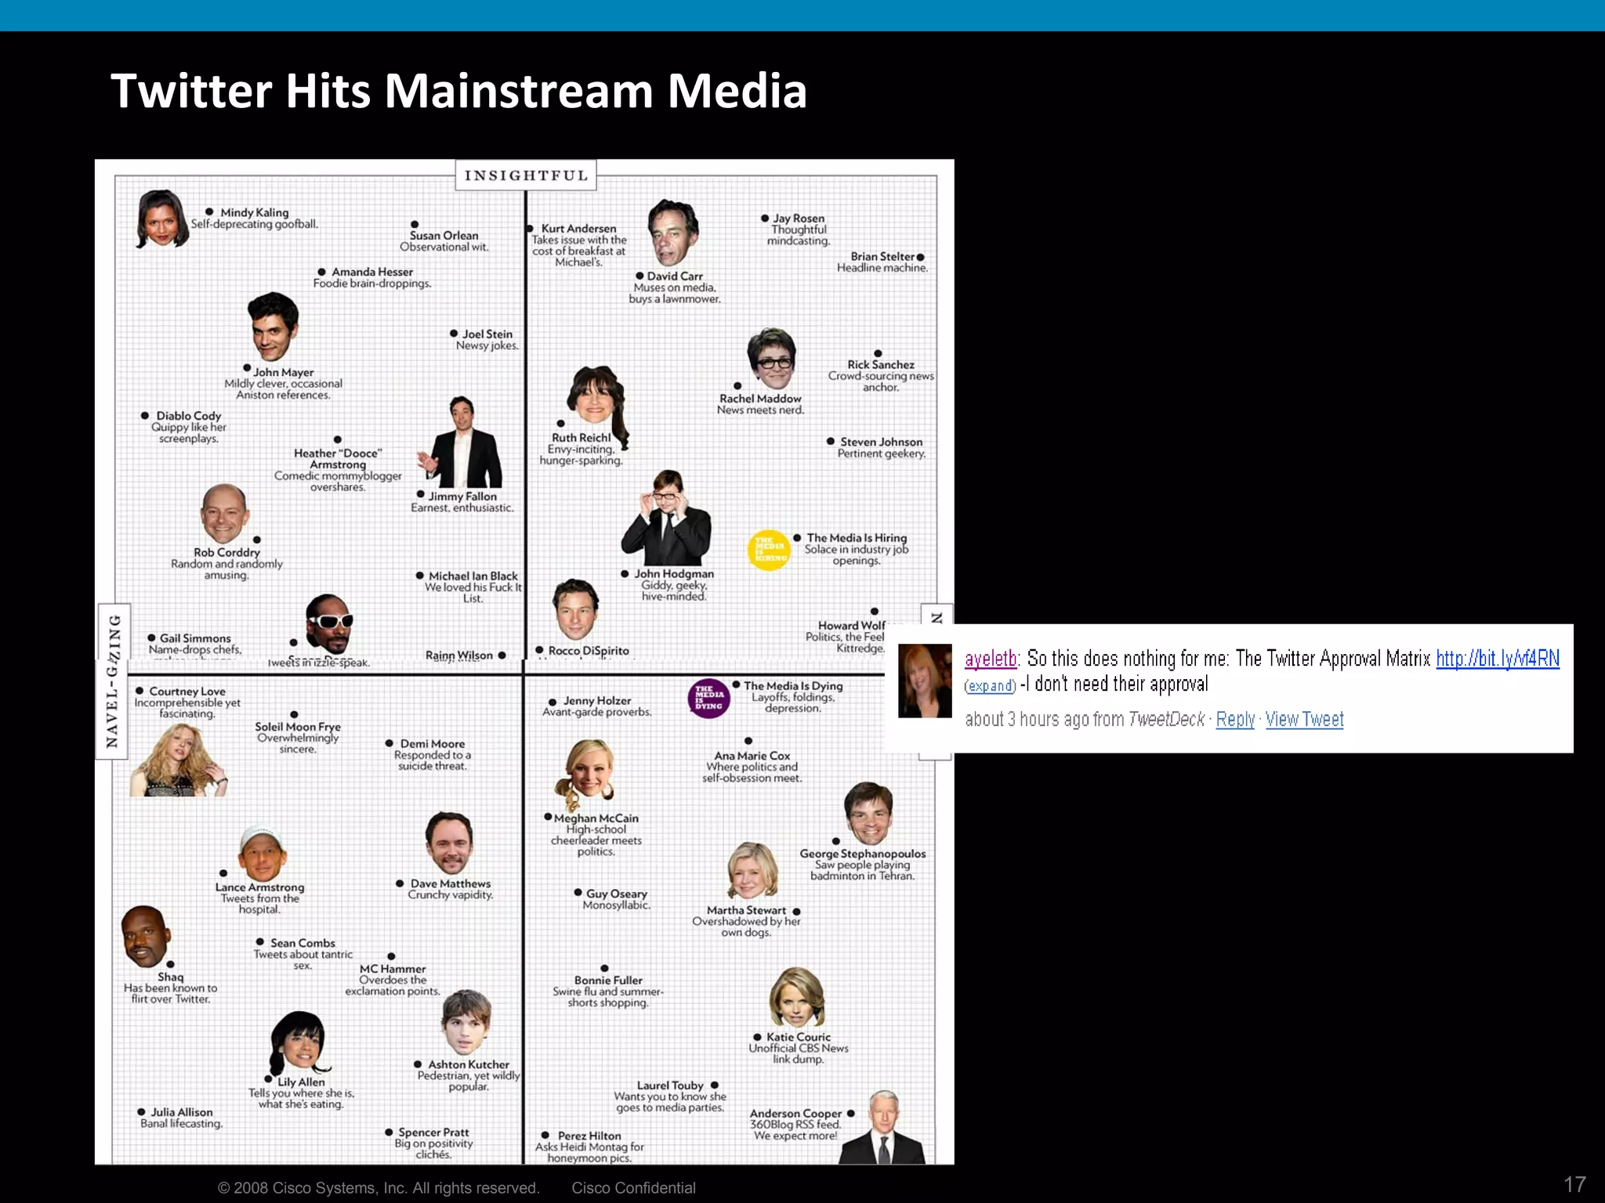The image size is (1605, 1203).
Task: Click John Hodgman's photo in suit
Action: (667, 518)
